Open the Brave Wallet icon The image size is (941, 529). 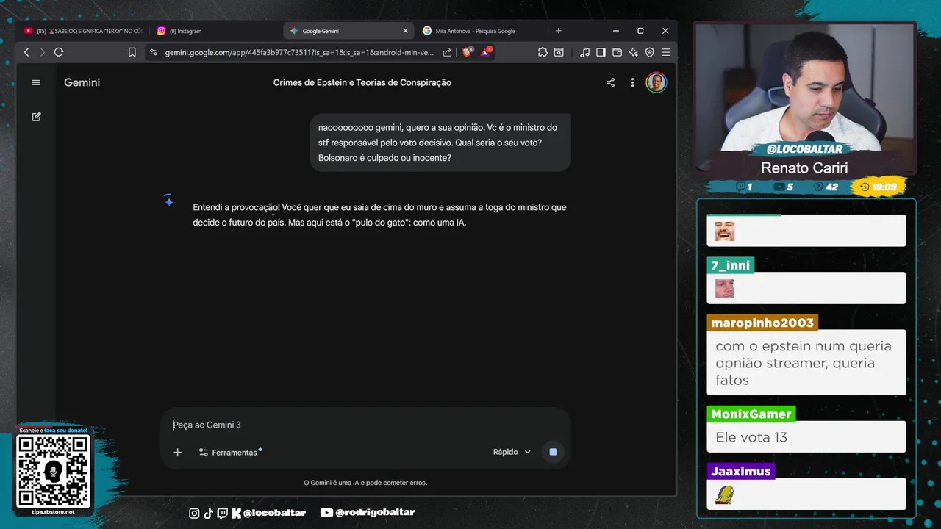coord(617,52)
